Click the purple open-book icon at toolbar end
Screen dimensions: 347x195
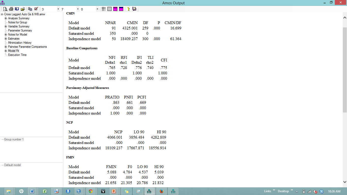click(134, 9)
